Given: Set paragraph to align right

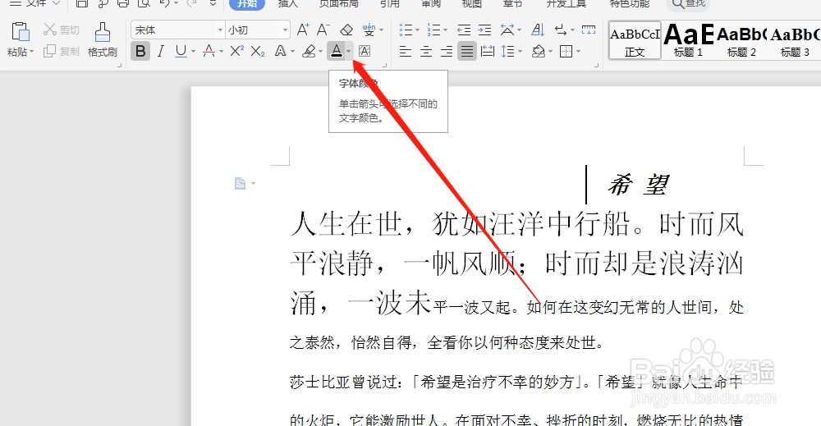Looking at the screenshot, I should coord(447,51).
